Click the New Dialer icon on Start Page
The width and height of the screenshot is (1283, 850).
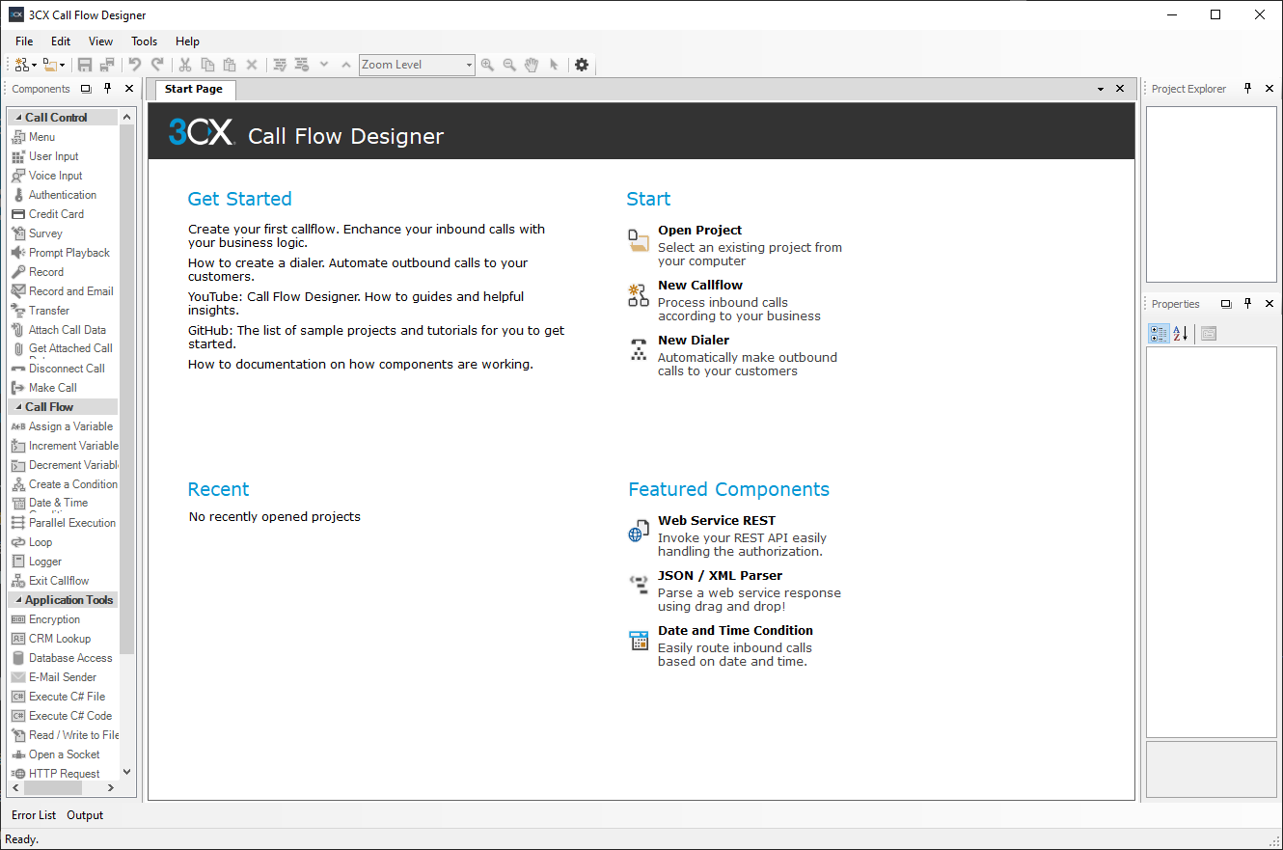(x=639, y=350)
